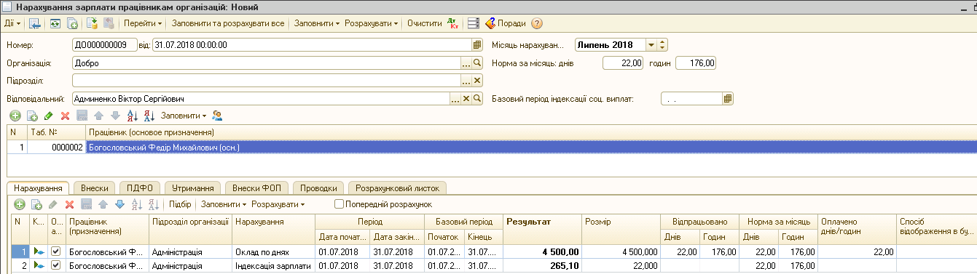Add a new employee row with green plus
The height and width of the screenshot is (274, 977).
point(15,116)
